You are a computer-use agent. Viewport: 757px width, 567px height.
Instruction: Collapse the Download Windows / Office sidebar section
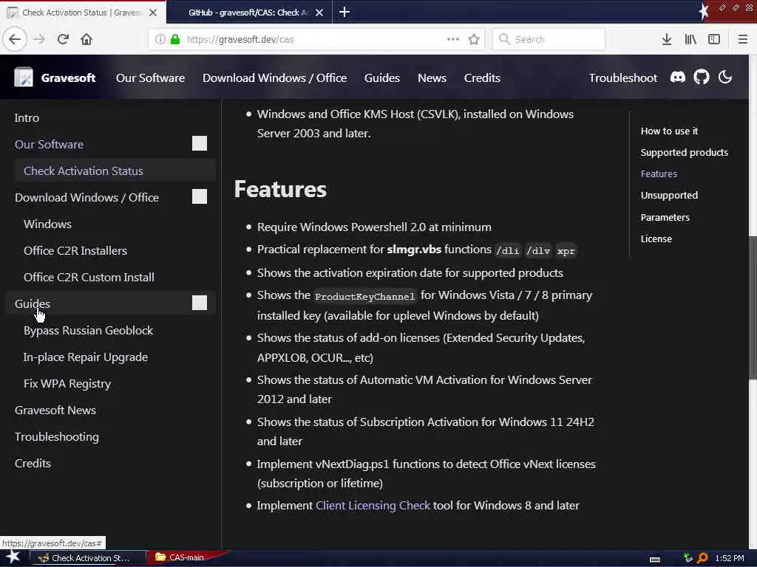point(200,196)
